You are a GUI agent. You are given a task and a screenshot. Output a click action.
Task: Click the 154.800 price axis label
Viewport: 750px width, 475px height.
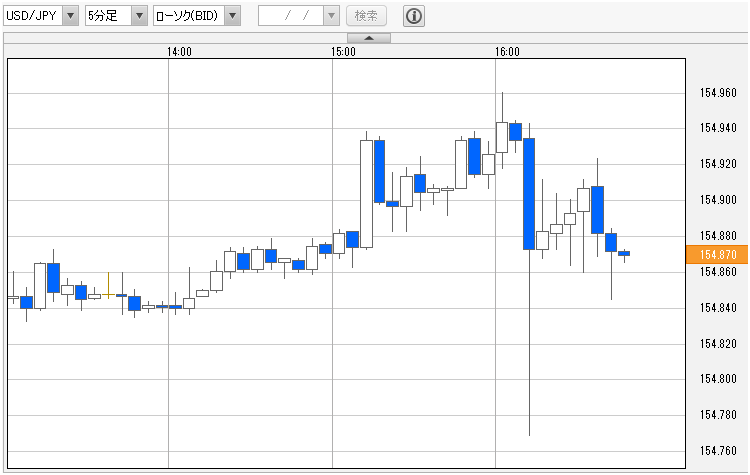[x=718, y=379]
